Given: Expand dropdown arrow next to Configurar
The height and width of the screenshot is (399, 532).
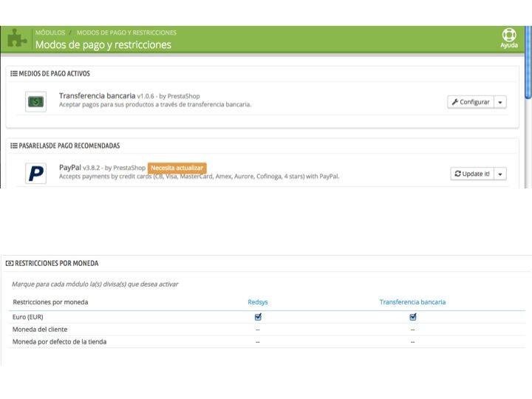Looking at the screenshot, I should [x=500, y=102].
